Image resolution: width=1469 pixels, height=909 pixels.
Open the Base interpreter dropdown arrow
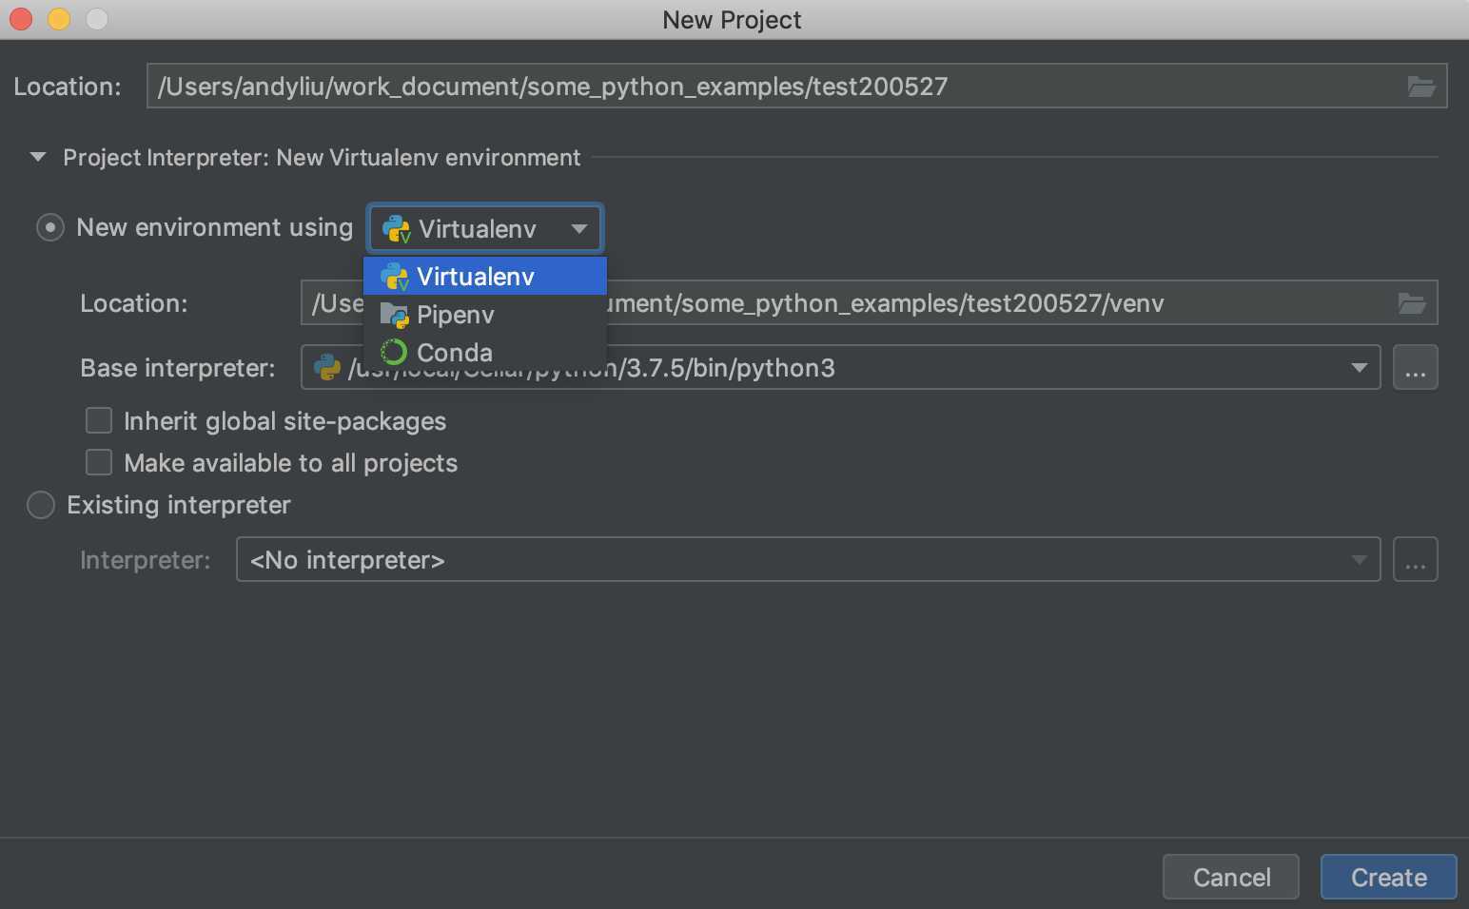pos(1359,368)
